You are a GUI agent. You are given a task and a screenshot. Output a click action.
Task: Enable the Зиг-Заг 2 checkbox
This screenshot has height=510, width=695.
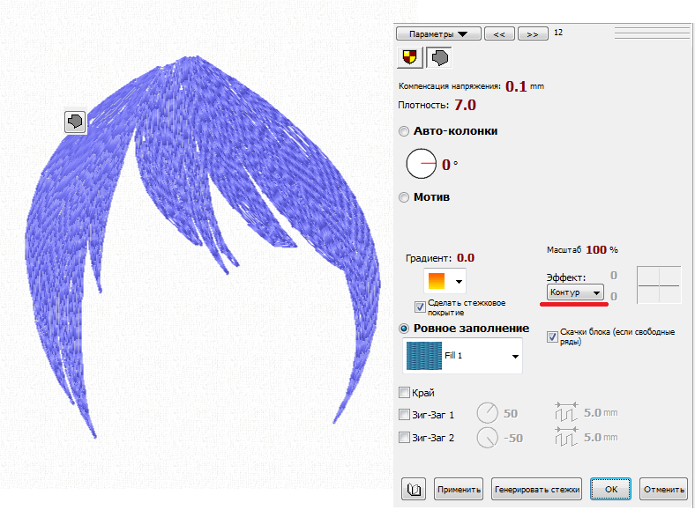pyautogui.click(x=404, y=438)
